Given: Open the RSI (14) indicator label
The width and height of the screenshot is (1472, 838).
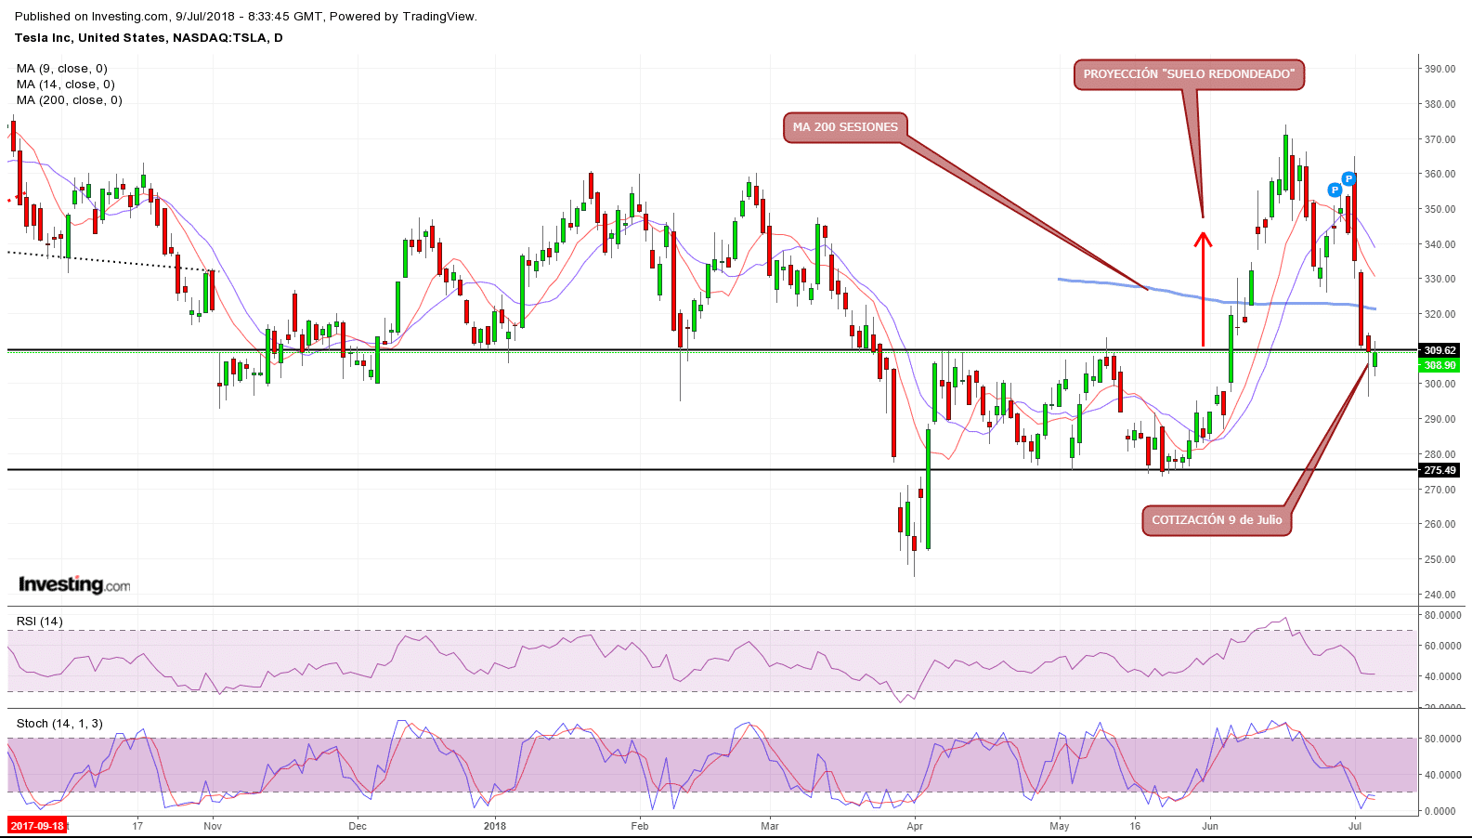Looking at the screenshot, I should pos(40,622).
